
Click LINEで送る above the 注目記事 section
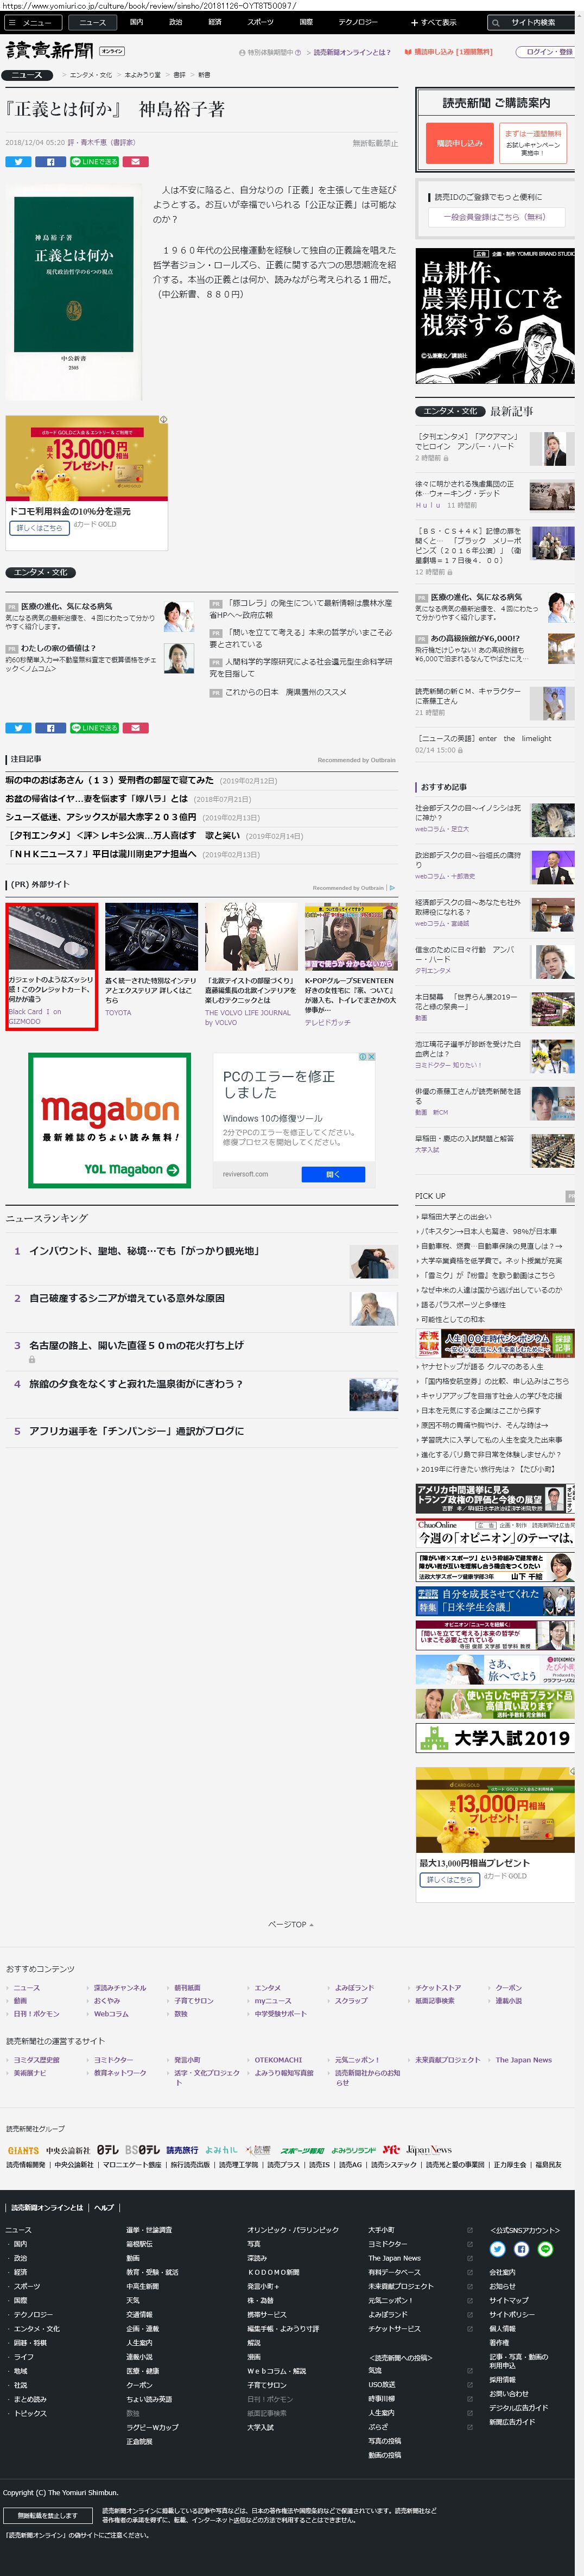[x=95, y=727]
